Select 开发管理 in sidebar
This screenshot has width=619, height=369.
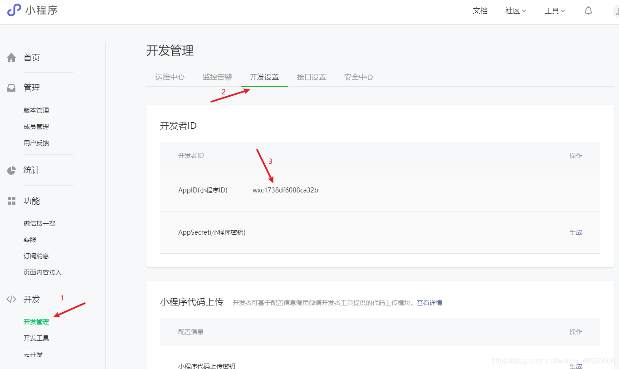[36, 322]
